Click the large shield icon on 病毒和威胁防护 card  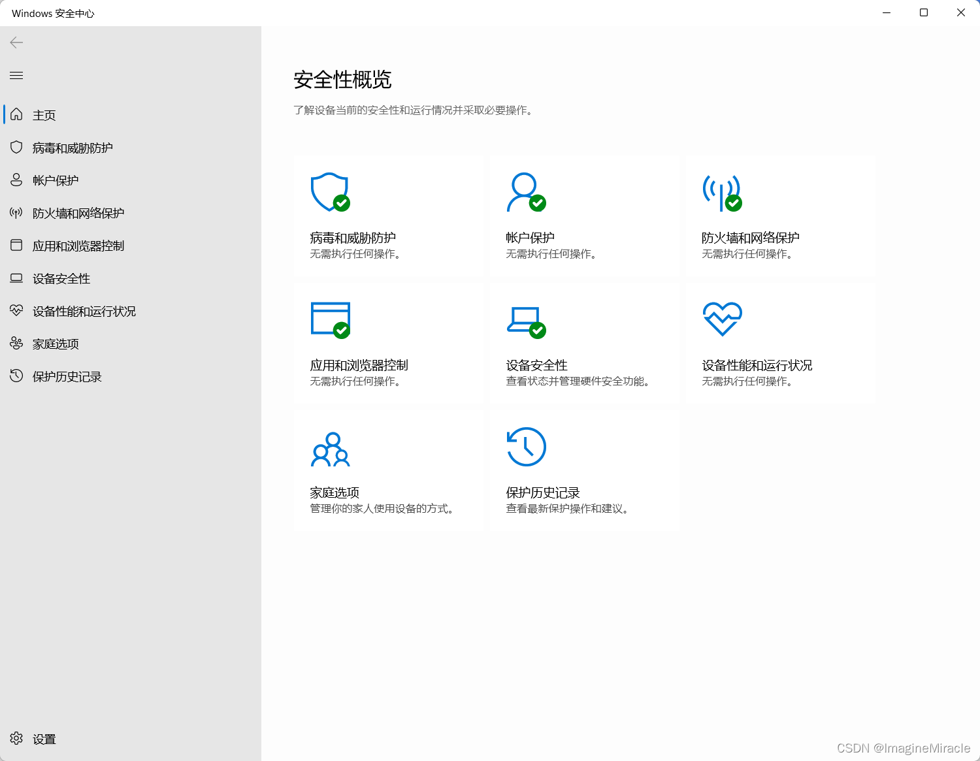coord(330,192)
